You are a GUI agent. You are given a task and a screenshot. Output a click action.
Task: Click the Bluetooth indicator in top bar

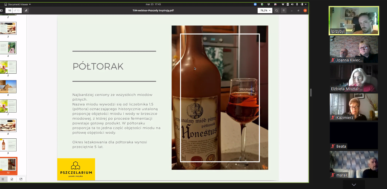[x=288, y=4]
